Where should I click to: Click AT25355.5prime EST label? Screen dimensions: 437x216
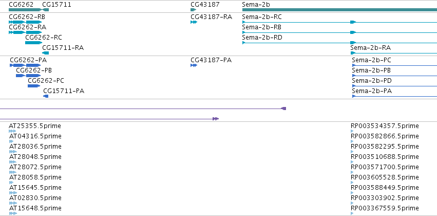pyautogui.click(x=35, y=126)
